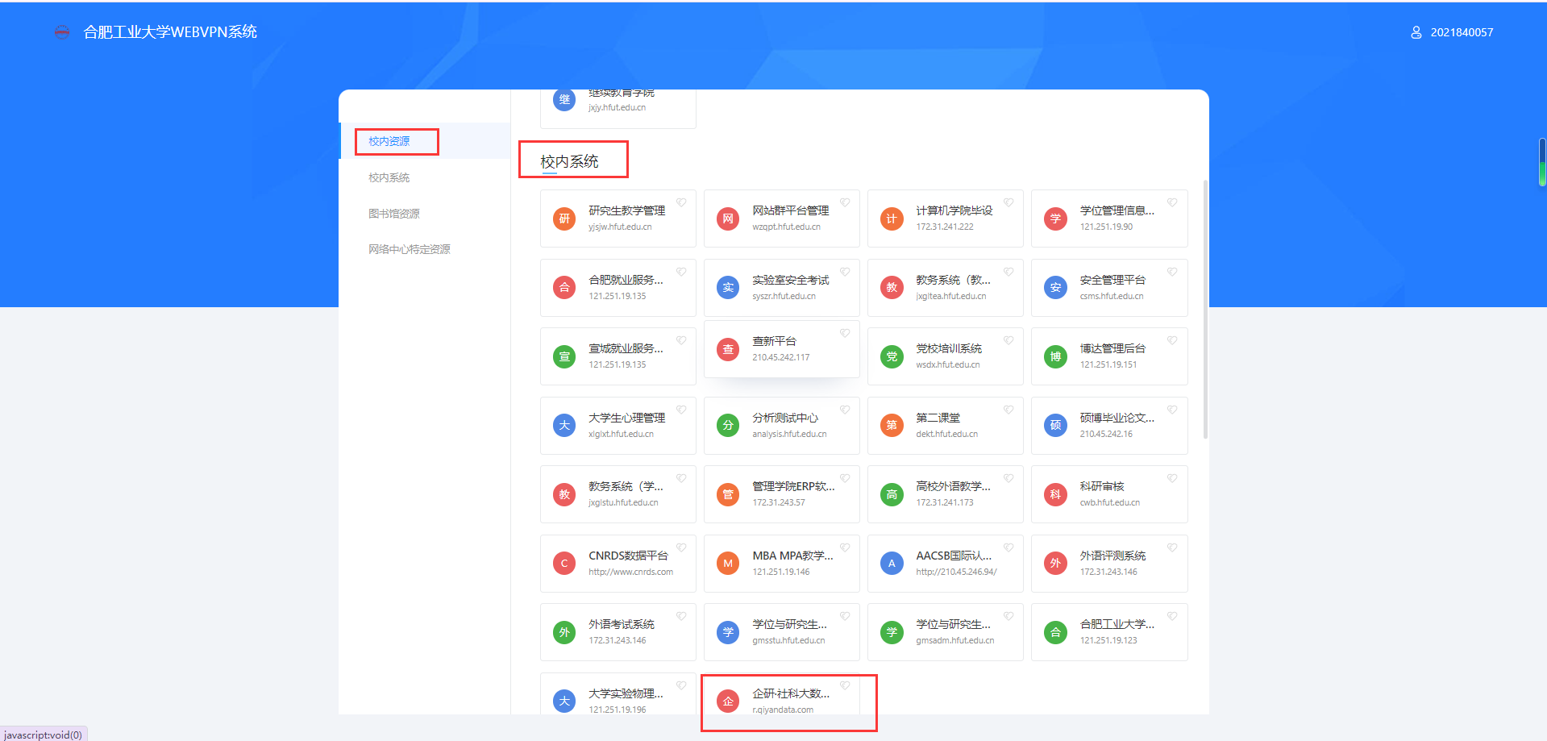Open the blue A icon for AACSB
The height and width of the screenshot is (741, 1547).
pyautogui.click(x=892, y=564)
